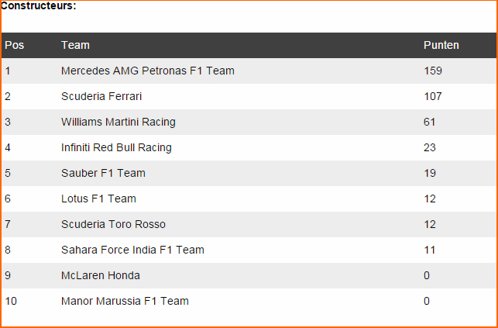Select Mercedes AMG Petronas F1 Team

(148, 71)
